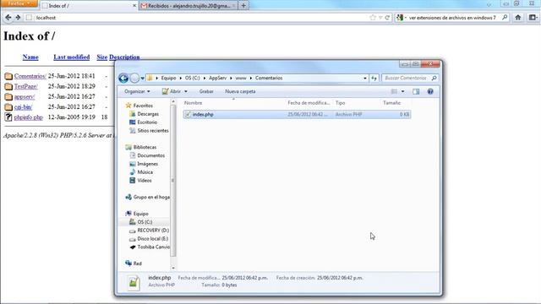This screenshot has height=304, width=541.
Task: Select index.php file in list
Action: point(297,115)
